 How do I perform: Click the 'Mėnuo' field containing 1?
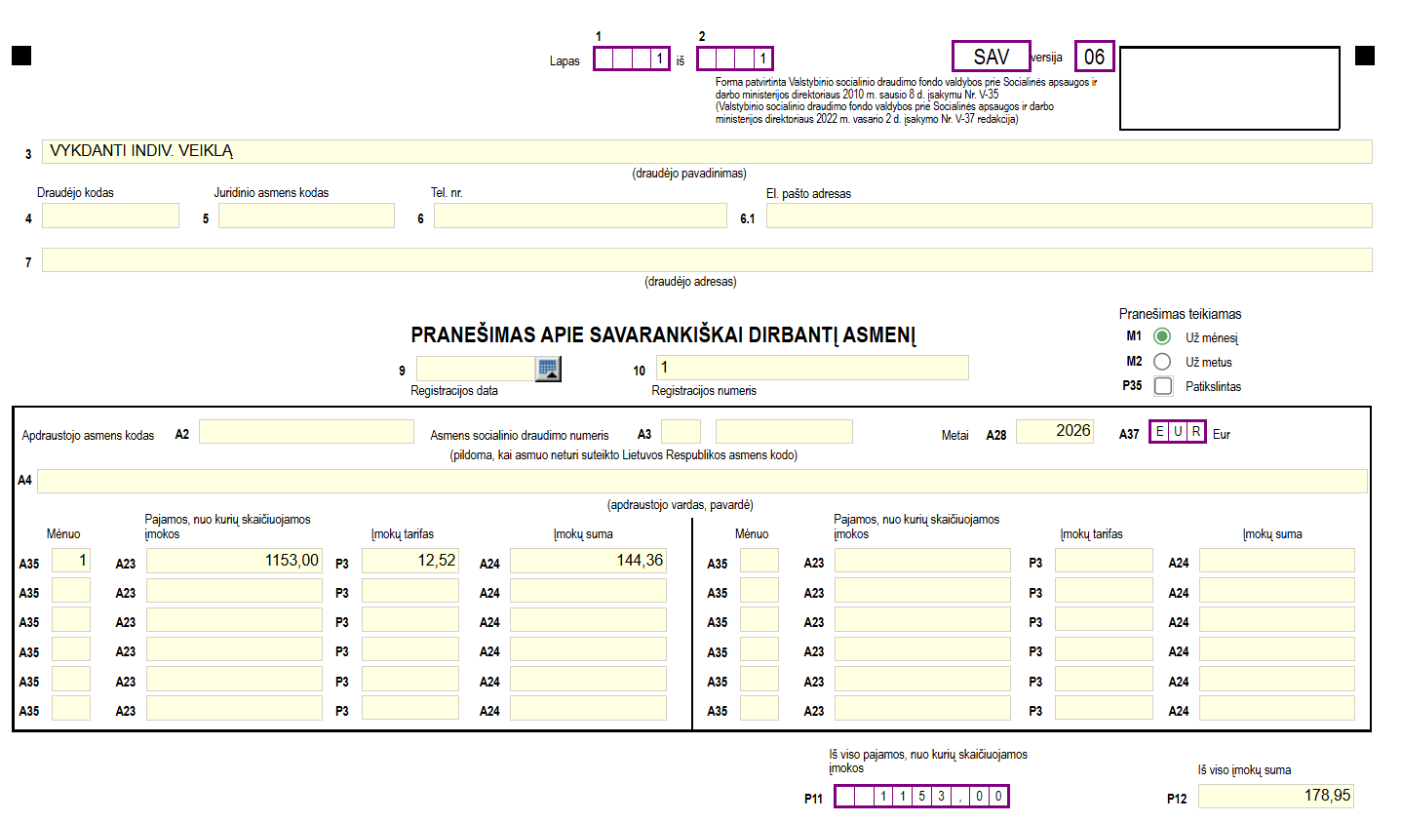tap(71, 561)
